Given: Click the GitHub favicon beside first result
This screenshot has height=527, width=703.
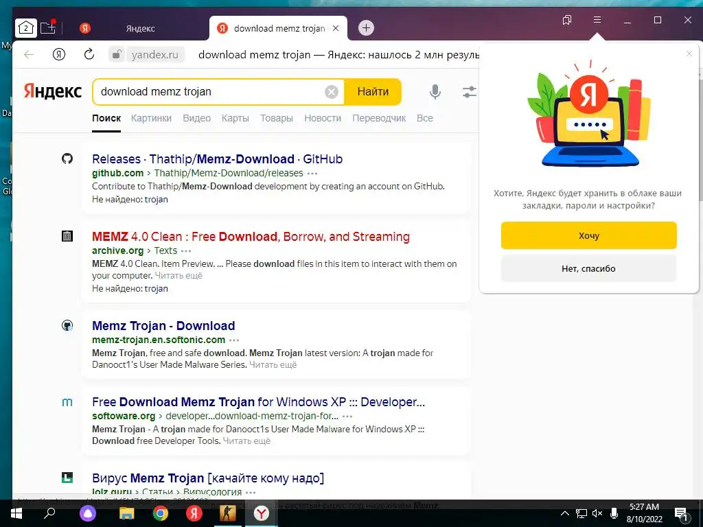Looking at the screenshot, I should 67,159.
